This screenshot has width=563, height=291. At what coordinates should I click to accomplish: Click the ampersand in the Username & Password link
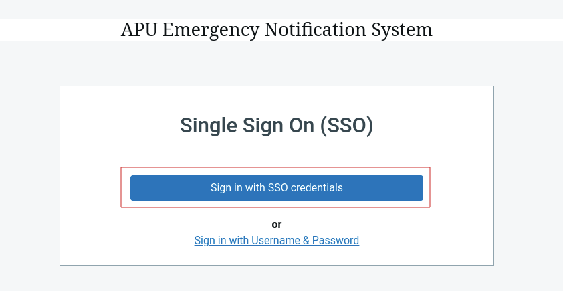306,240
